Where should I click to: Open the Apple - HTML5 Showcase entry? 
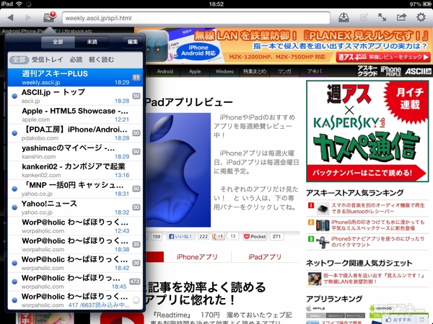click(x=75, y=114)
